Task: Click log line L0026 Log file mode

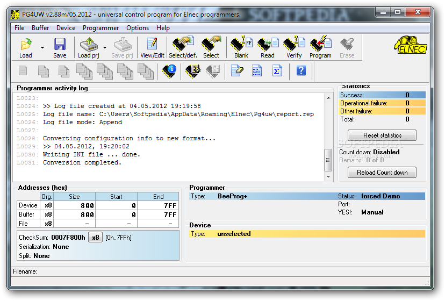Action: coord(69,122)
